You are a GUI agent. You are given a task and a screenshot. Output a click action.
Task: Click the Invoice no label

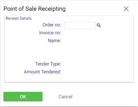pos(50,33)
